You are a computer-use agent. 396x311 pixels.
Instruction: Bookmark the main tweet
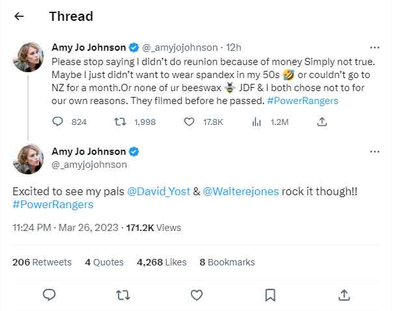point(270,295)
